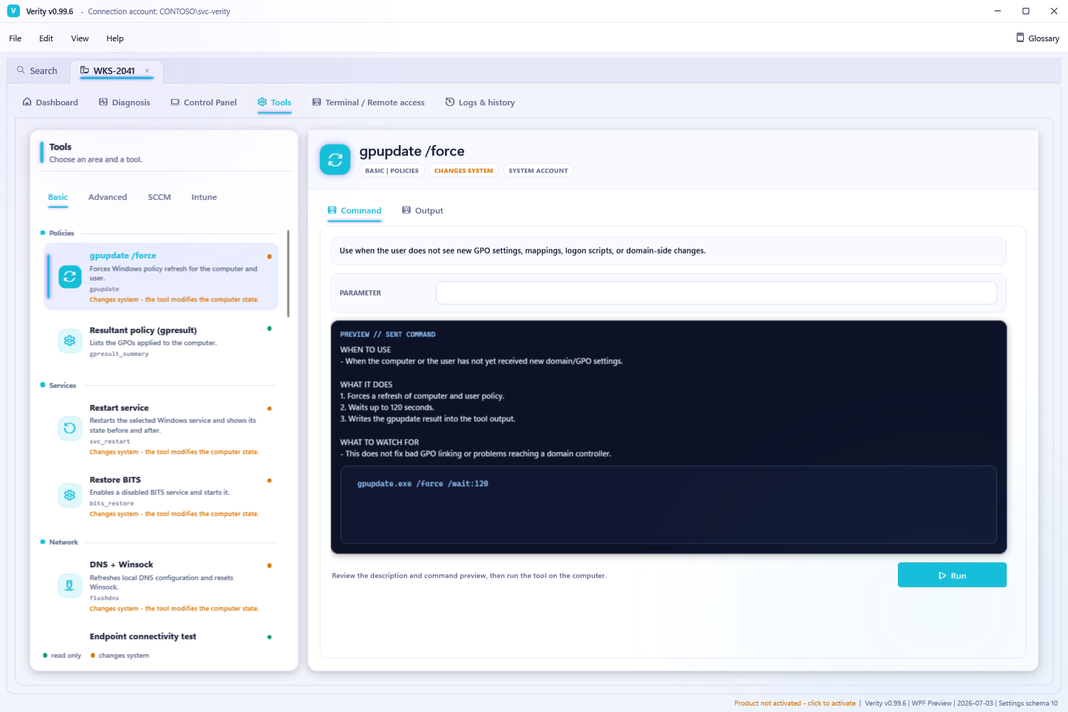Screen dimensions: 1068x712
Task: Click the SYSTEM ACCOUNT badge
Action: (x=538, y=171)
